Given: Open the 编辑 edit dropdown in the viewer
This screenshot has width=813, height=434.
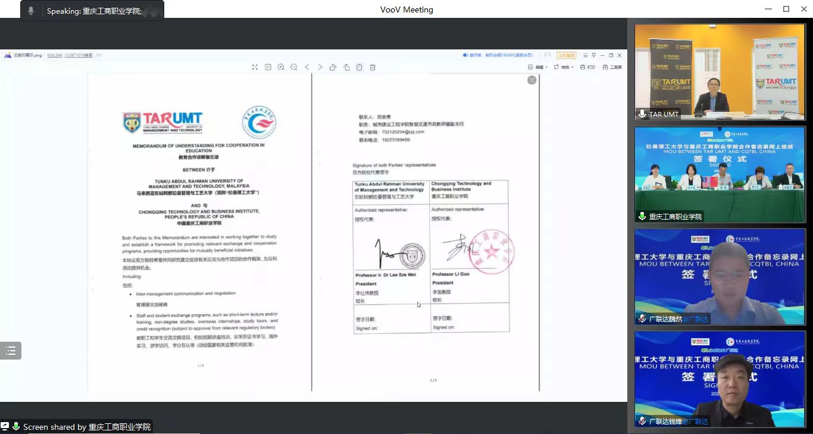Looking at the screenshot, I should (537, 67).
